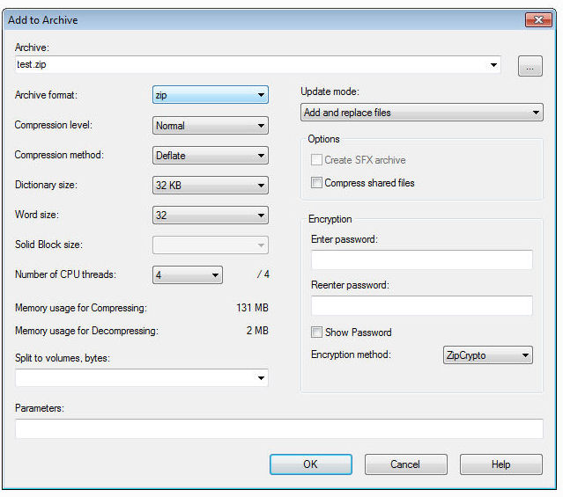Screen dimensions: 563x497
Task: Click the OK button
Action: click(311, 464)
